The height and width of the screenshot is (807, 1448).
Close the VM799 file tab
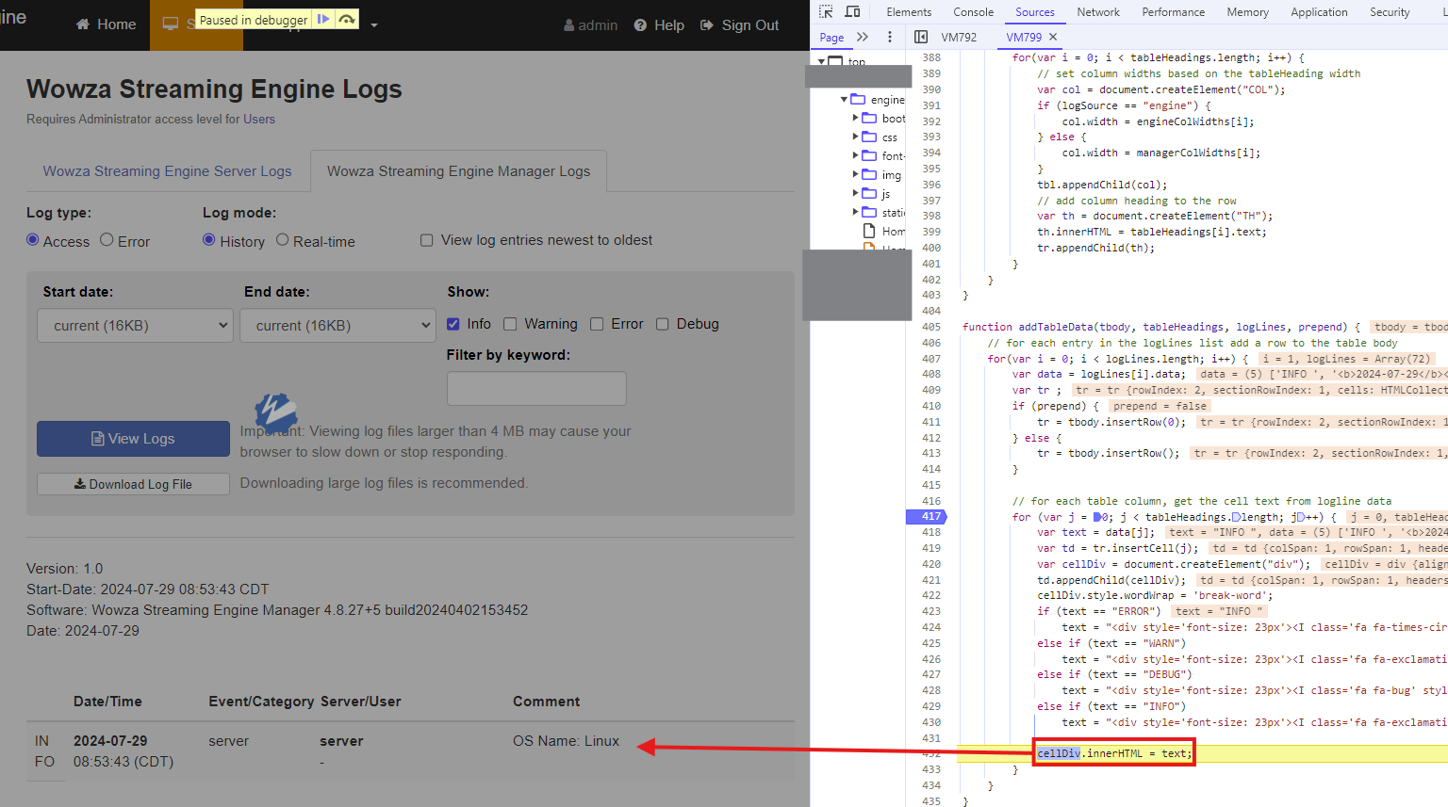pyautogui.click(x=1053, y=37)
